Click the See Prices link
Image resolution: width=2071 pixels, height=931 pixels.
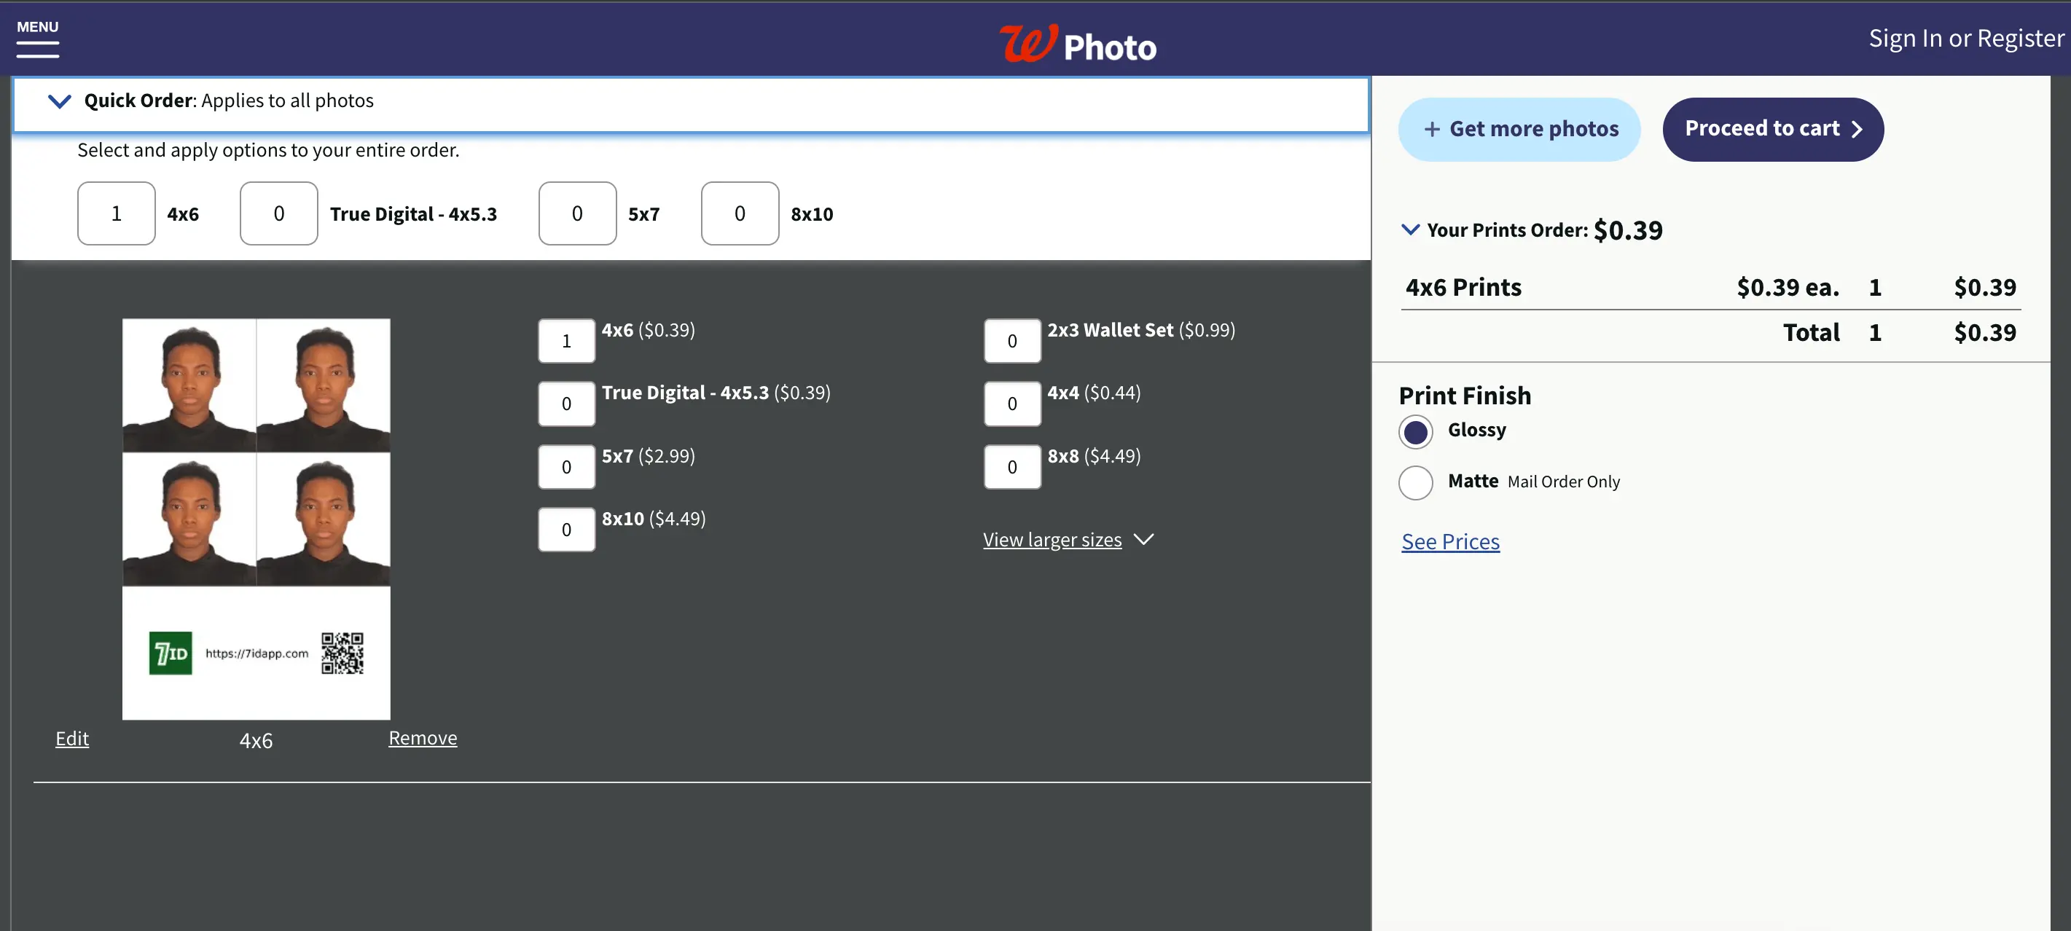[1450, 541]
